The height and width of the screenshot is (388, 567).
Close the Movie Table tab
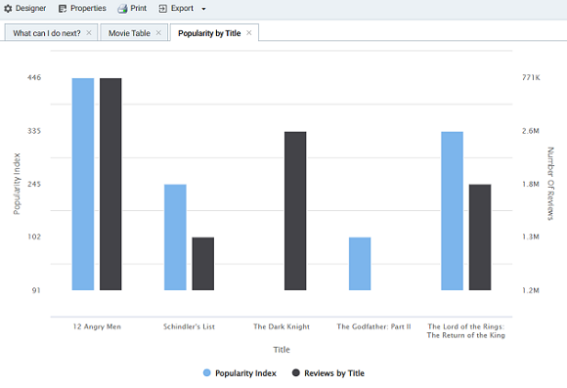158,33
